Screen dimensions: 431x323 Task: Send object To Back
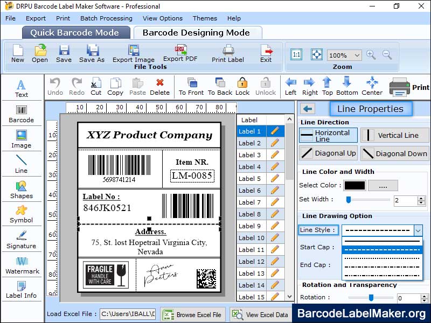[x=220, y=87]
